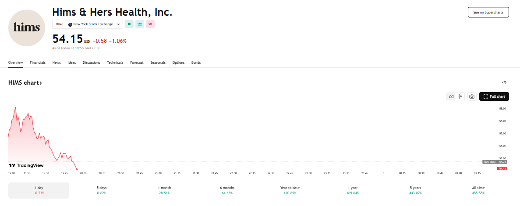The width and height of the screenshot is (520, 206).
Task: Open the Financials tab
Action: coord(38,62)
